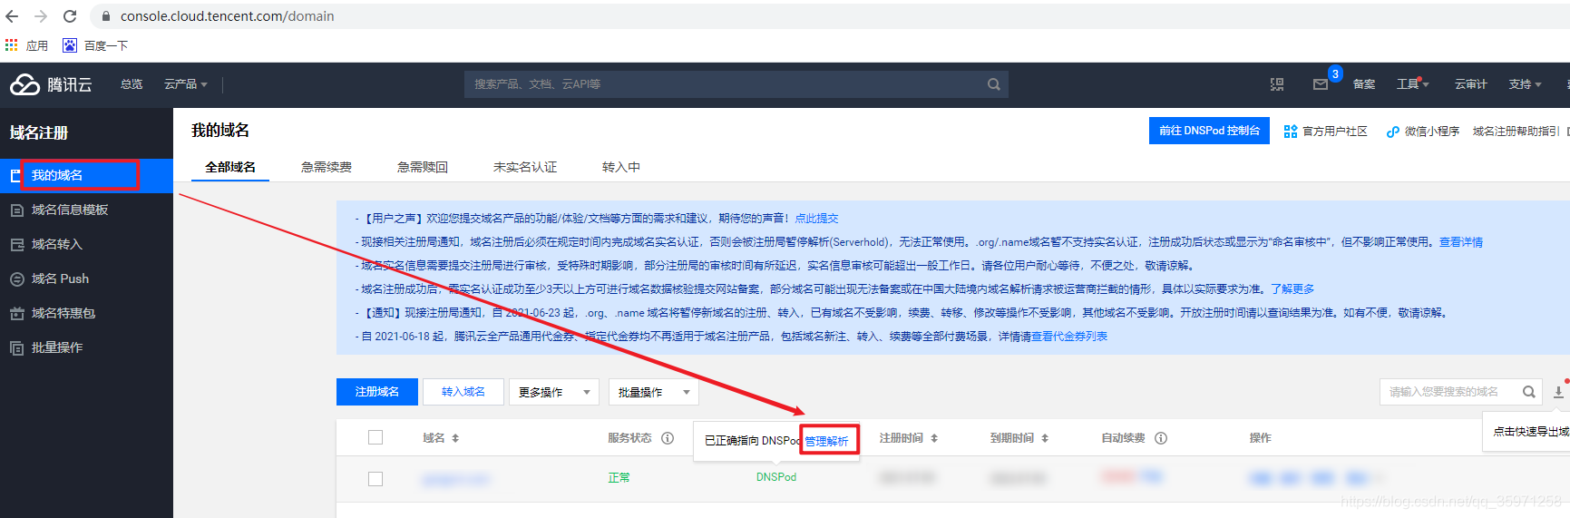Click the 域名 Push sidebar icon
This screenshot has height=518, width=1570.
[x=16, y=279]
